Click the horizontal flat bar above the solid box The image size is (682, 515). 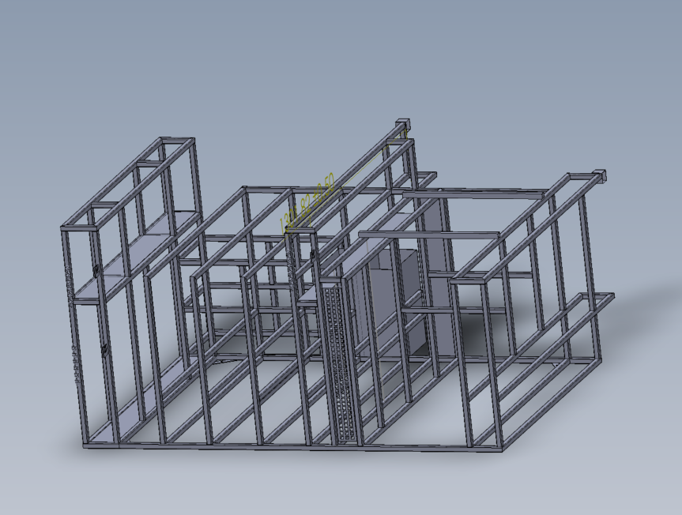[x=429, y=235]
